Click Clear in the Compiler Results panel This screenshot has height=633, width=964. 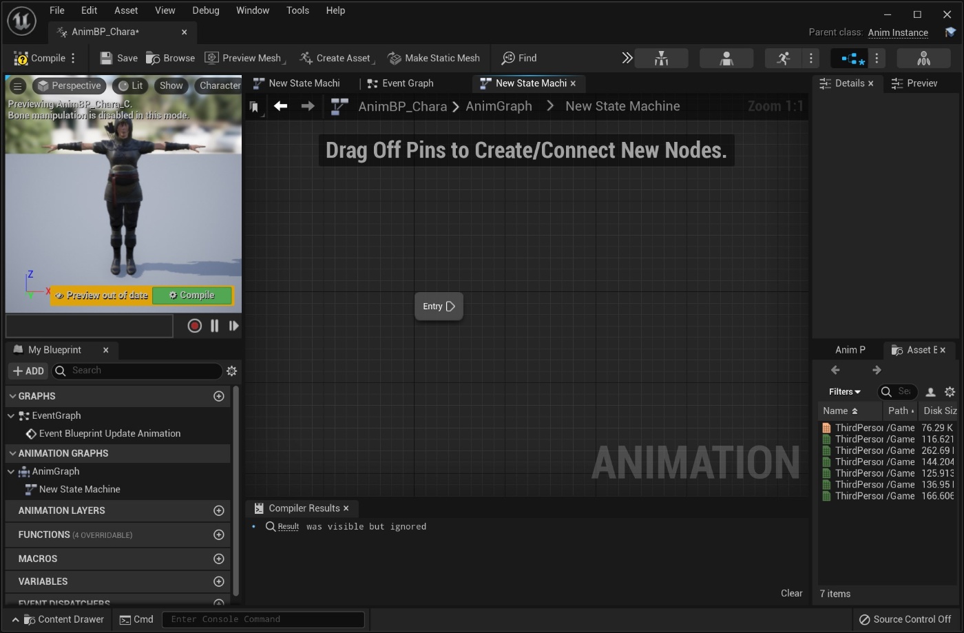791,593
